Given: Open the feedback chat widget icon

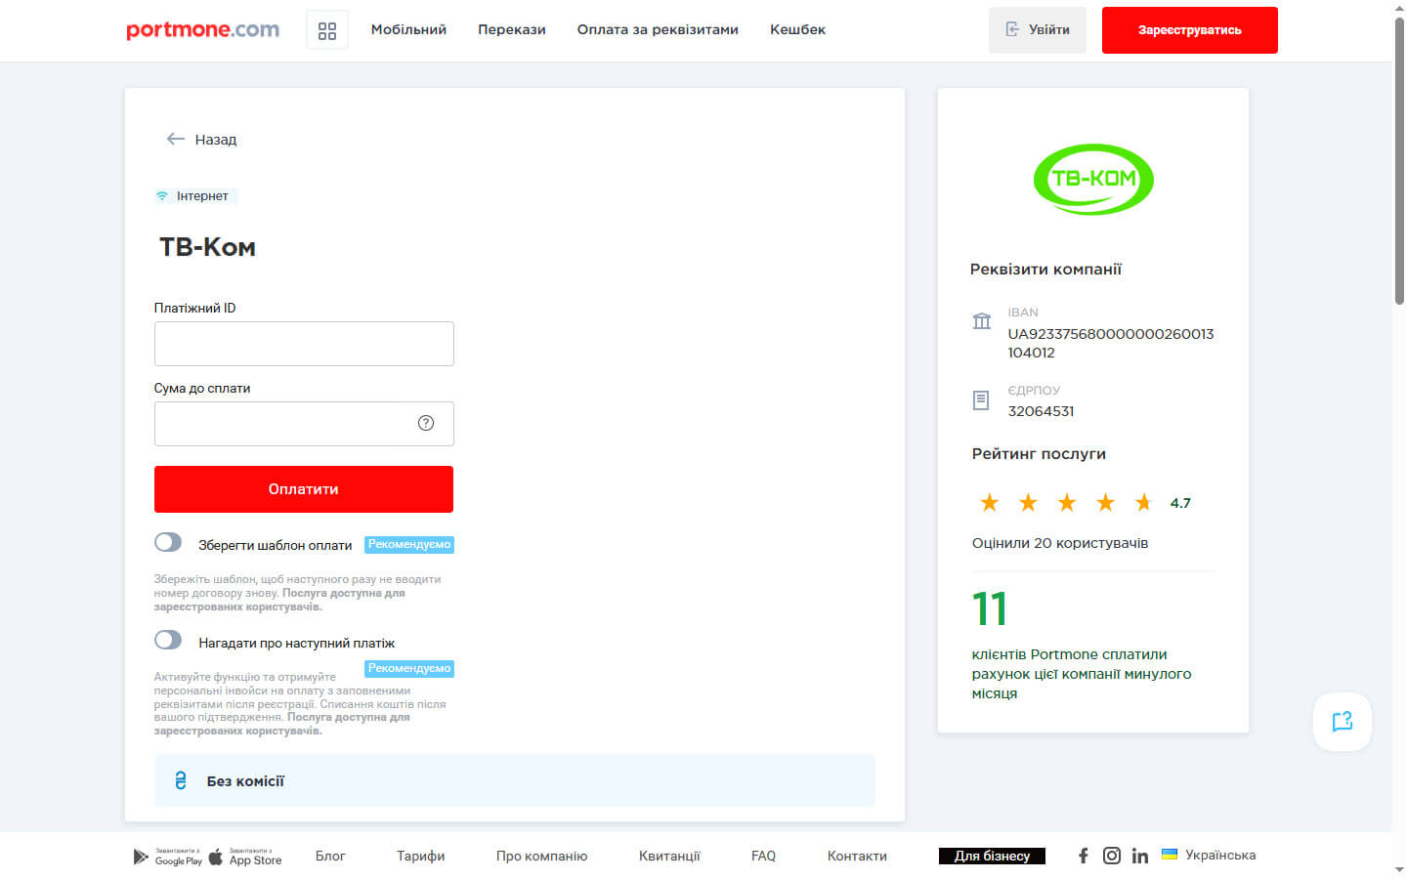Looking at the screenshot, I should pos(1343,722).
